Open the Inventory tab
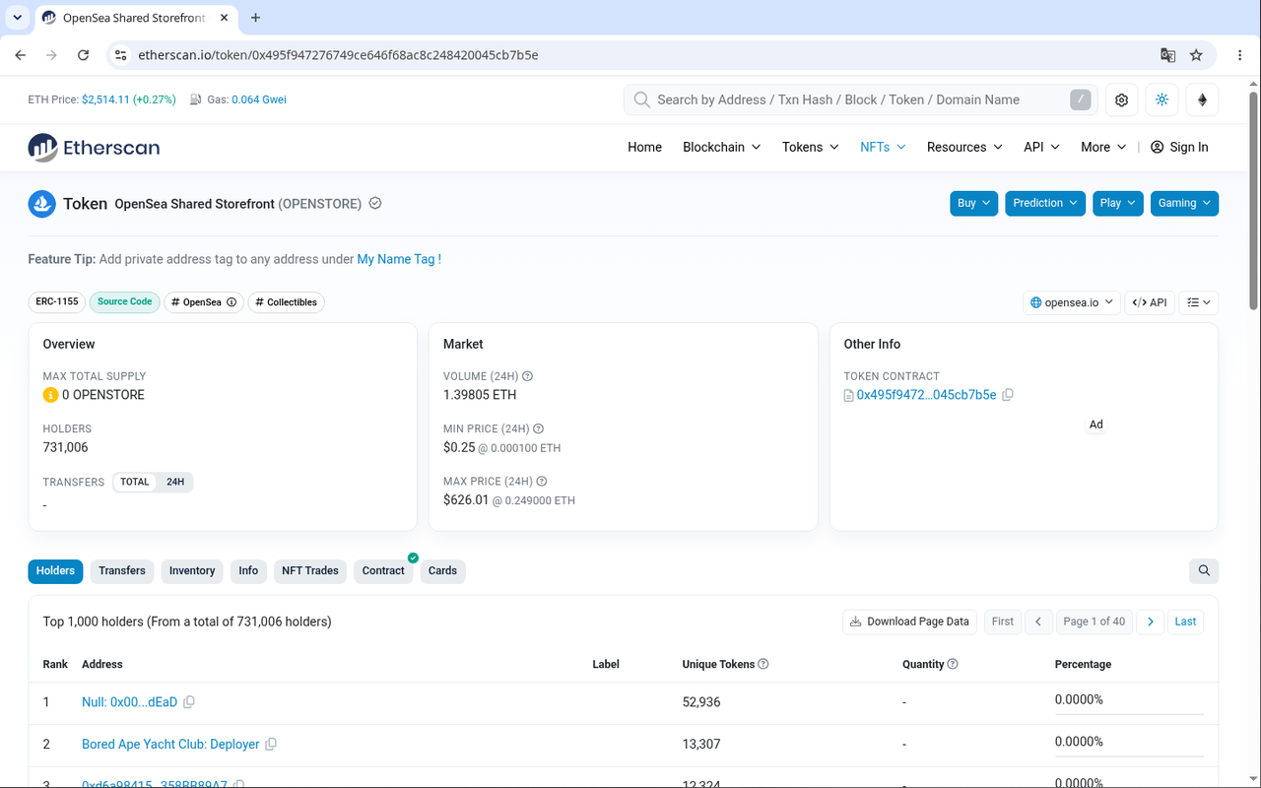Viewport: 1261px width, 788px height. click(x=192, y=570)
